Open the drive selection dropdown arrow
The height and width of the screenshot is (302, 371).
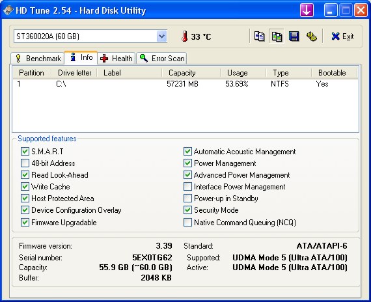(162, 36)
